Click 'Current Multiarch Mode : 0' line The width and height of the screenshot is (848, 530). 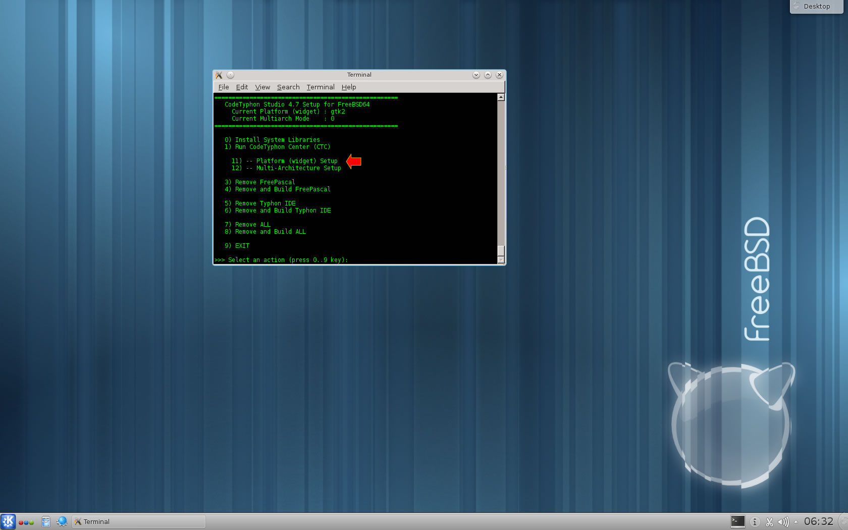[x=283, y=119]
